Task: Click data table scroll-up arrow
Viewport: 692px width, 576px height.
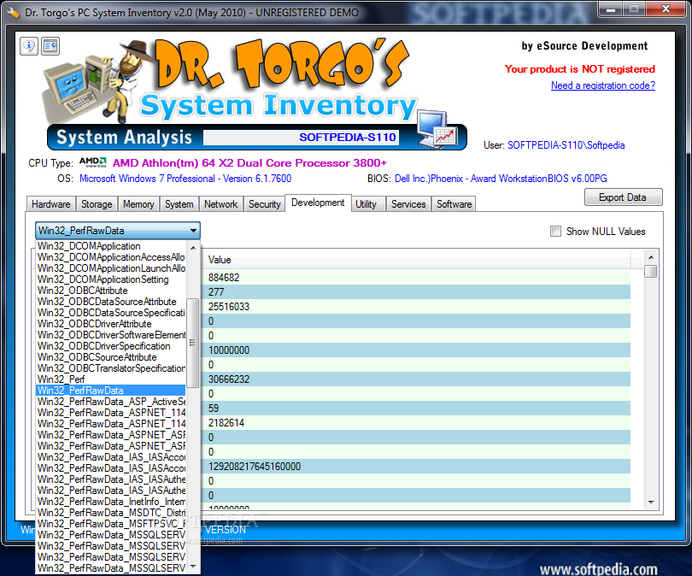Action: click(x=651, y=257)
